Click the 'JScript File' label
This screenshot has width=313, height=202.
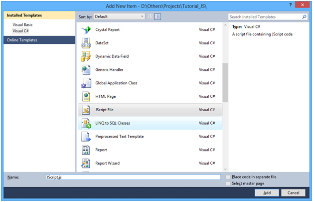(x=104, y=110)
